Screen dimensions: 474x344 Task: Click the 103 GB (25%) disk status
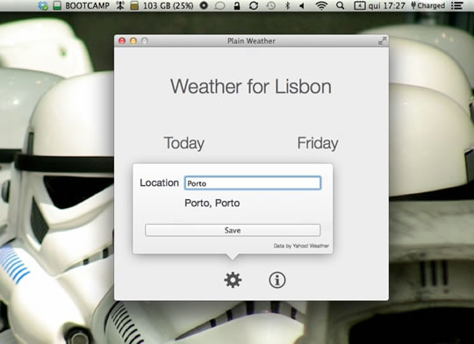168,5
